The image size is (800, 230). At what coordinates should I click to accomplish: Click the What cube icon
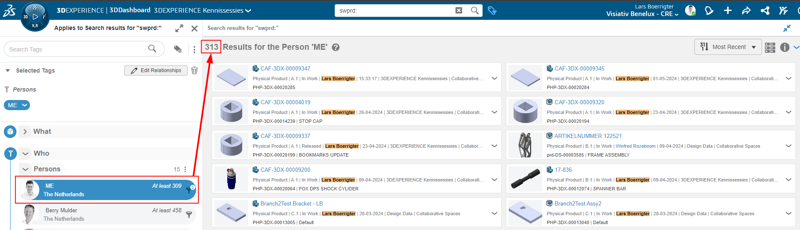[10, 132]
